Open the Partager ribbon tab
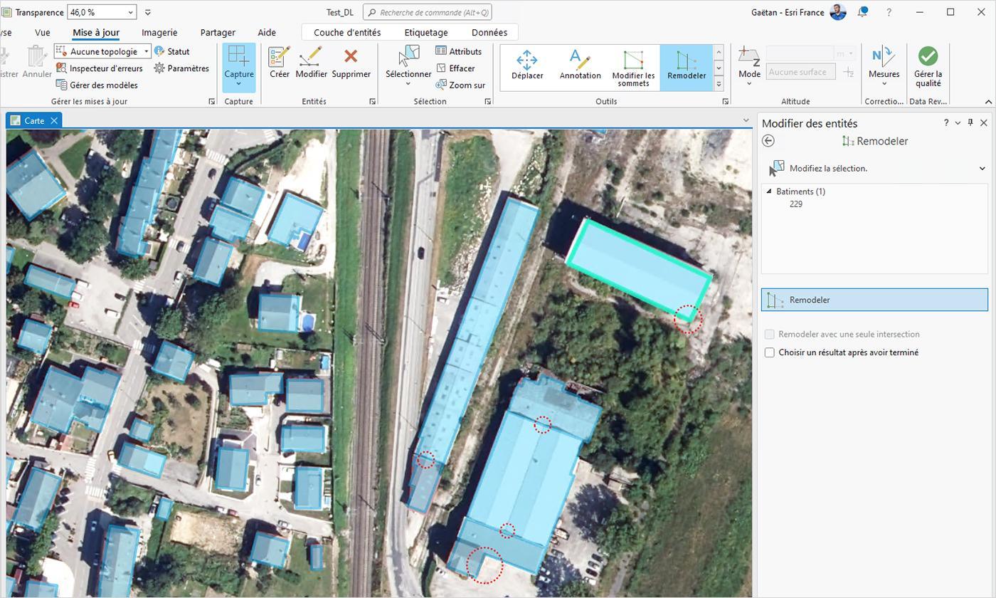This screenshot has width=996, height=598. [218, 32]
